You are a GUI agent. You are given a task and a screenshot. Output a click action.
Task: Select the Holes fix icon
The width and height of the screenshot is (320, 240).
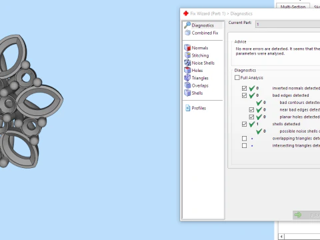187,70
